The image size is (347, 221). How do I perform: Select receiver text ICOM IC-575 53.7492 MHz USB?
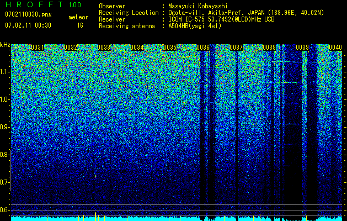222,19
